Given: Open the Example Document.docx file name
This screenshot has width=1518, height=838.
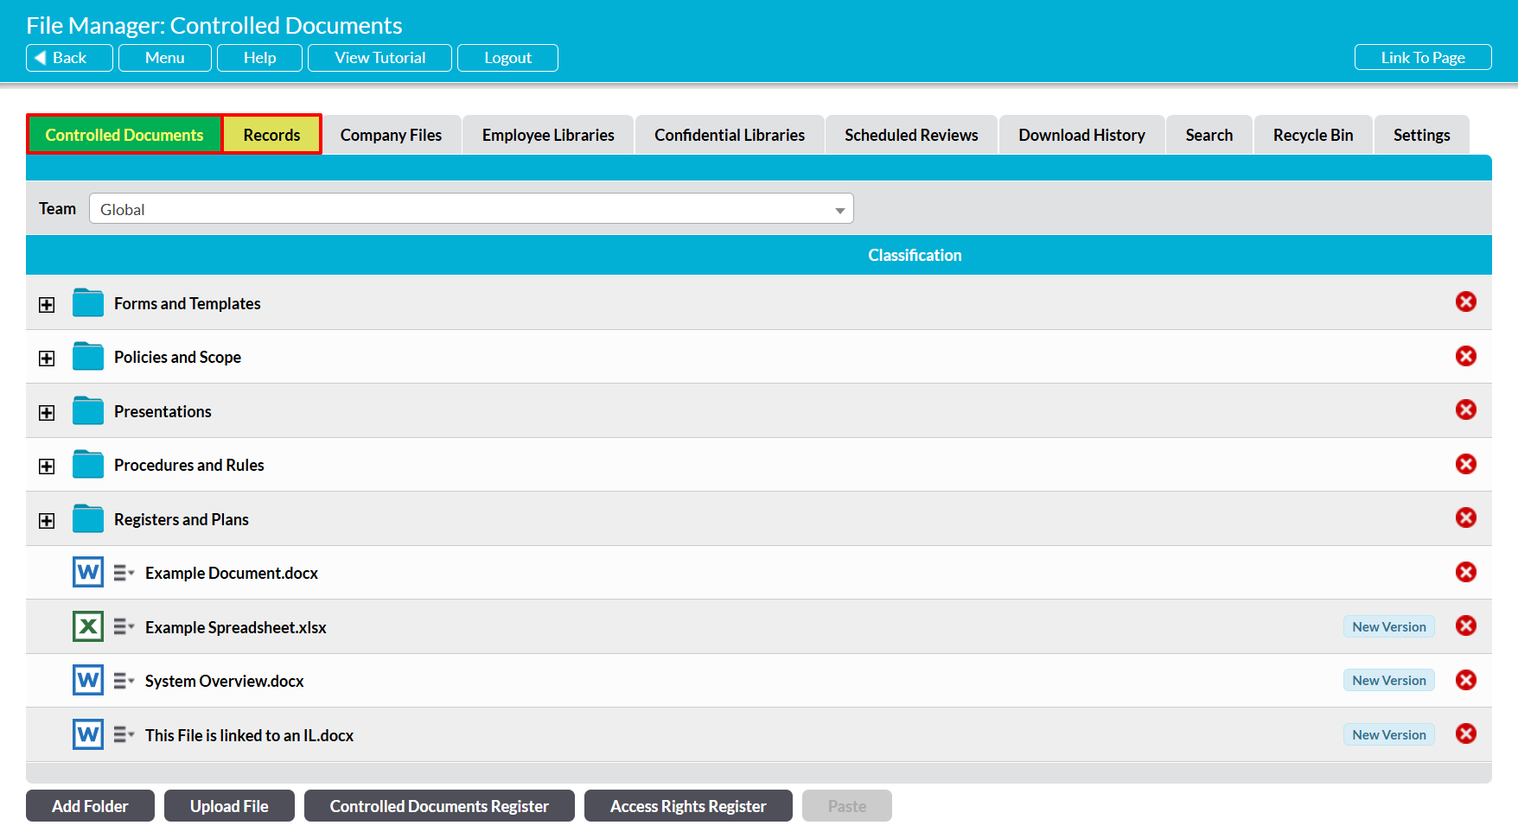Looking at the screenshot, I should 232,574.
